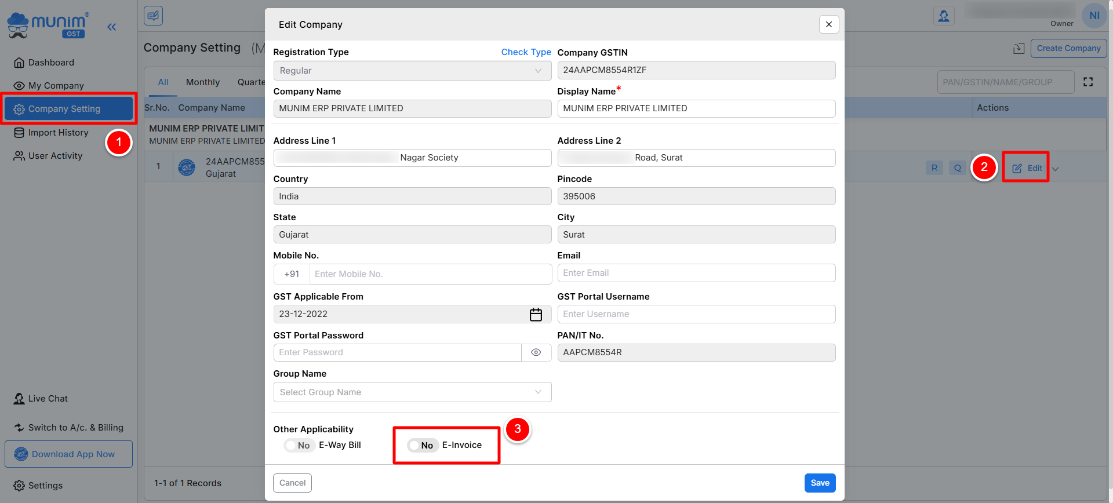The width and height of the screenshot is (1113, 503).
Task: Click the Check Type link
Action: pyautogui.click(x=526, y=52)
